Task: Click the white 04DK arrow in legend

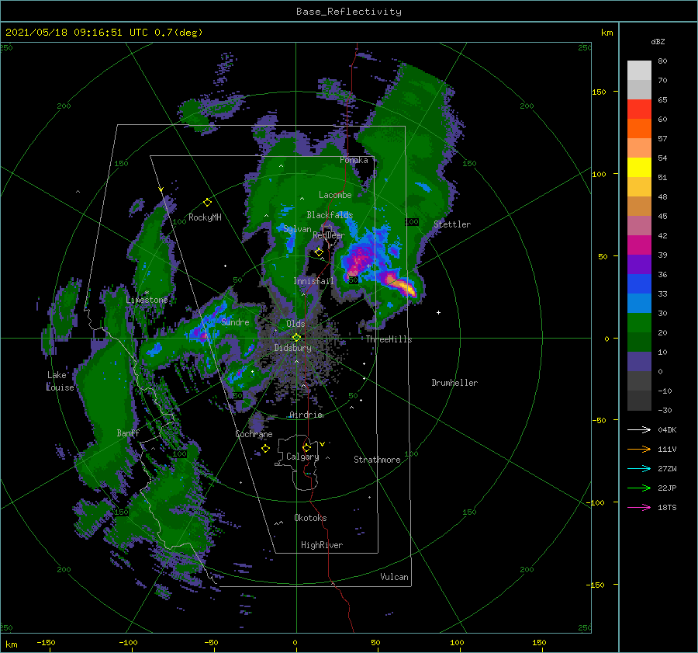Action: tap(639, 429)
